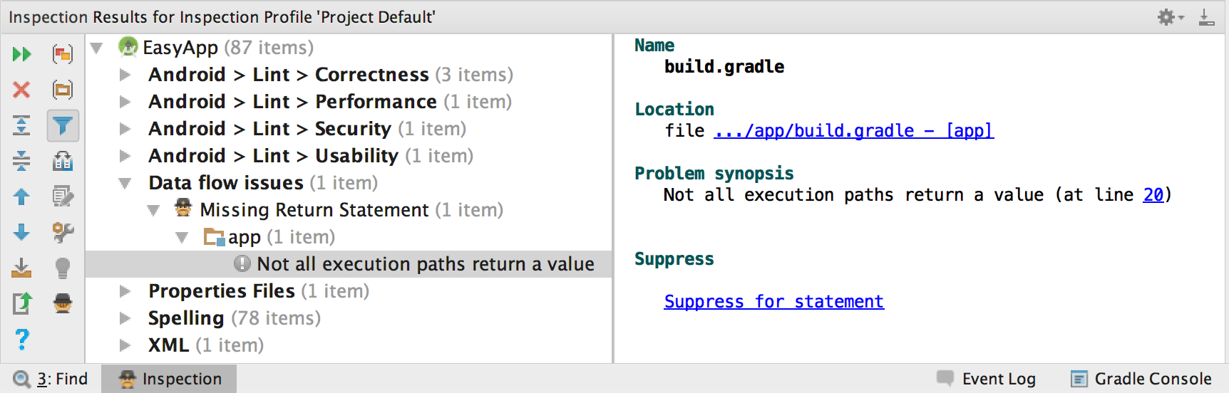Click the Find magnifier icon
1229x393 pixels.
point(22,379)
